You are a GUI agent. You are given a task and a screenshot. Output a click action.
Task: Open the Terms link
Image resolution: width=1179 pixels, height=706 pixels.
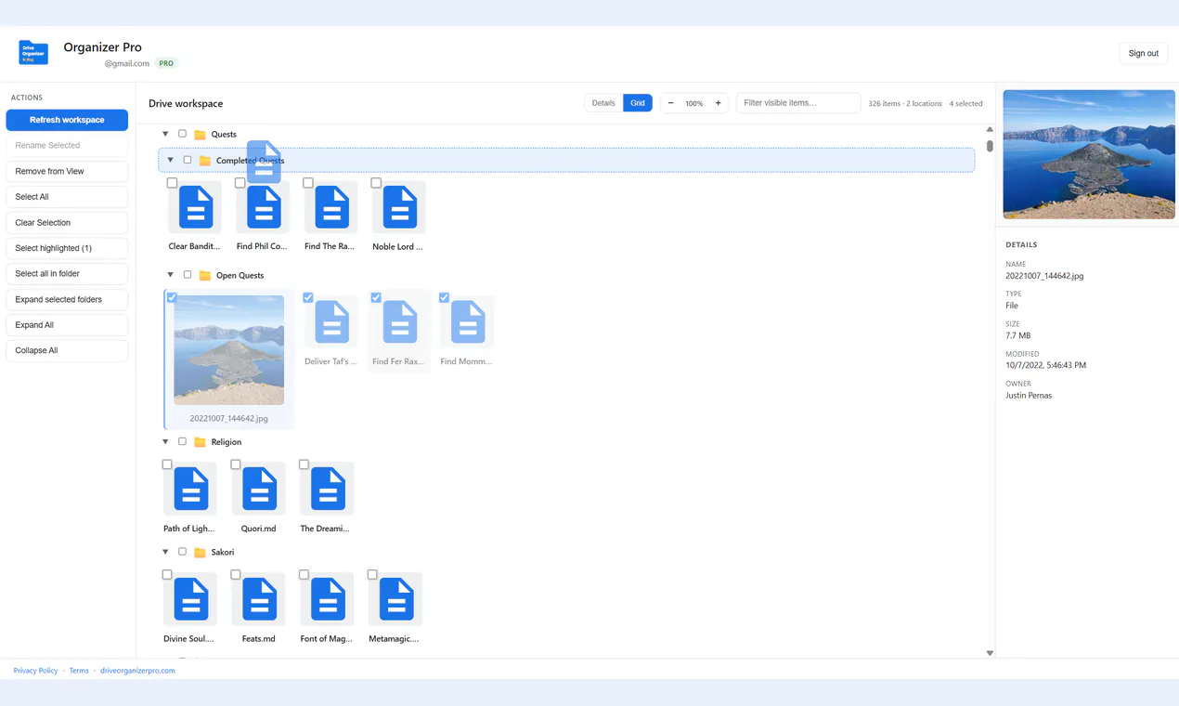[x=79, y=671]
